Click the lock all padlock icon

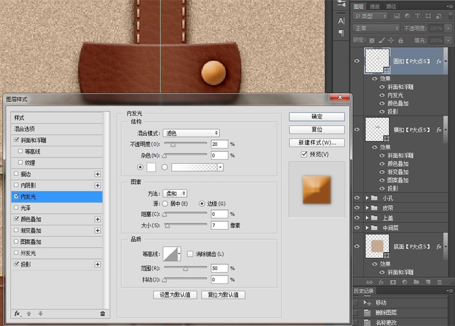[x=400, y=40]
